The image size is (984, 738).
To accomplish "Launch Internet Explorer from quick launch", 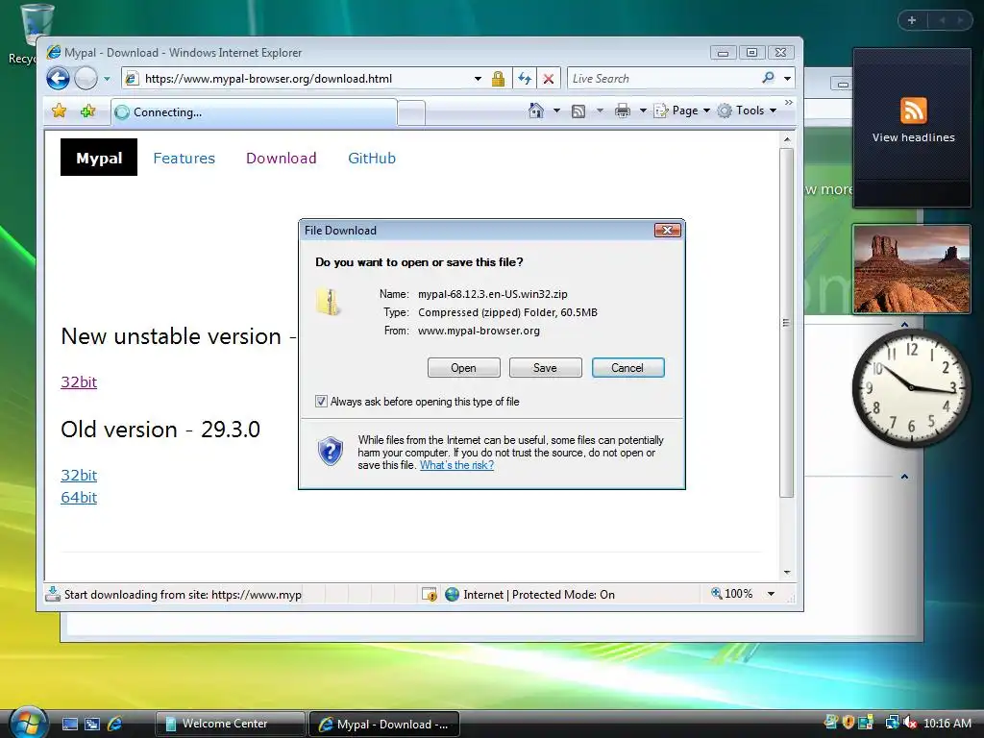I will click(115, 725).
